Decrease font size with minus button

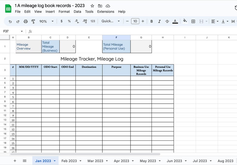click(127, 21)
